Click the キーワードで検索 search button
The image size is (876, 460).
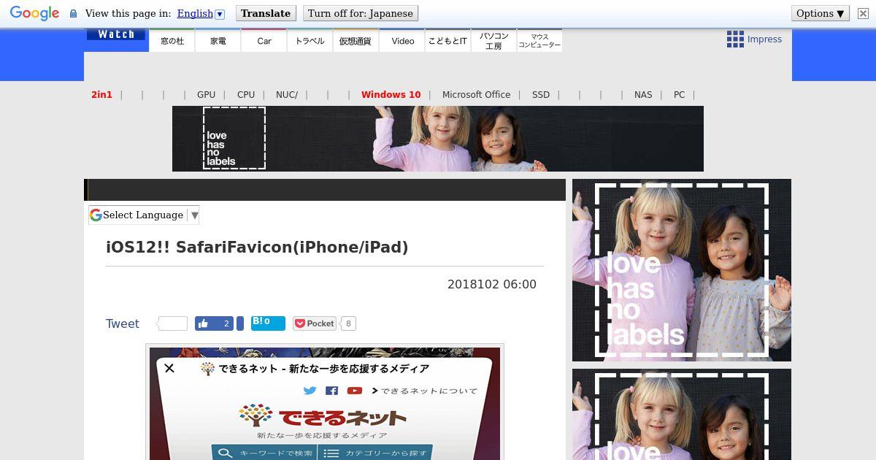point(264,453)
